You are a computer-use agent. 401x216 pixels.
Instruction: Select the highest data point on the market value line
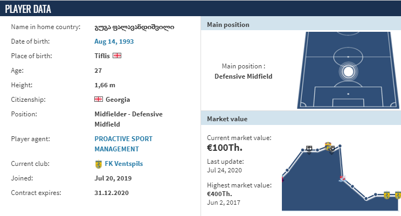340,146
